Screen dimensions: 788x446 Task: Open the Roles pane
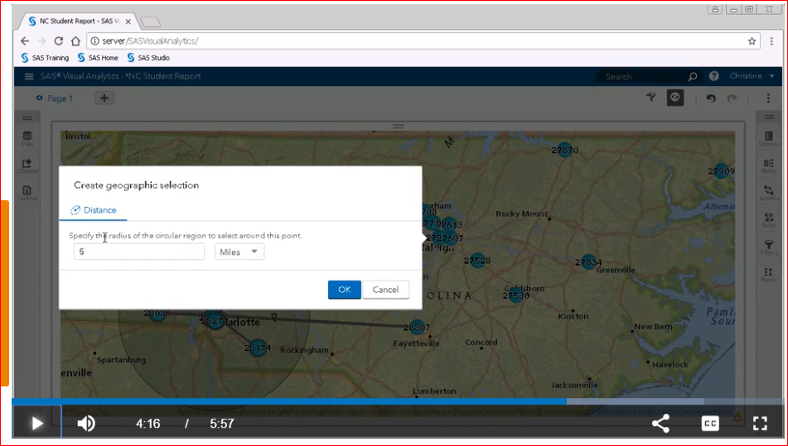(x=768, y=166)
